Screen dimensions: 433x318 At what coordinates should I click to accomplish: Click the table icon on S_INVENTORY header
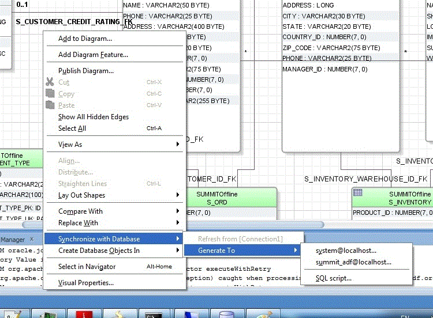tap(357, 193)
